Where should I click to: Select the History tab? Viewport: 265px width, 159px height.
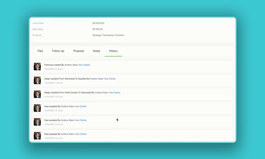coord(113,51)
